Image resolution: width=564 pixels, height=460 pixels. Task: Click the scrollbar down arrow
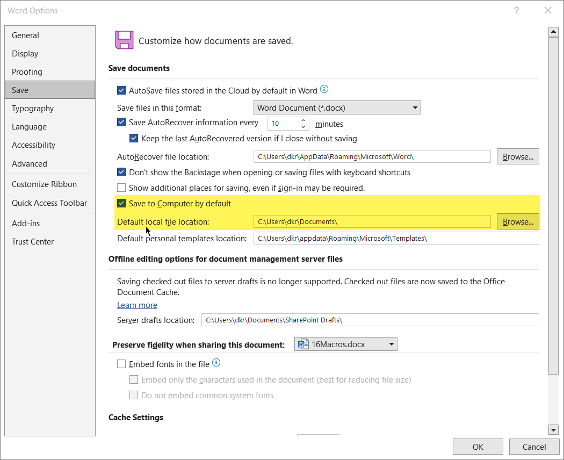click(553, 429)
